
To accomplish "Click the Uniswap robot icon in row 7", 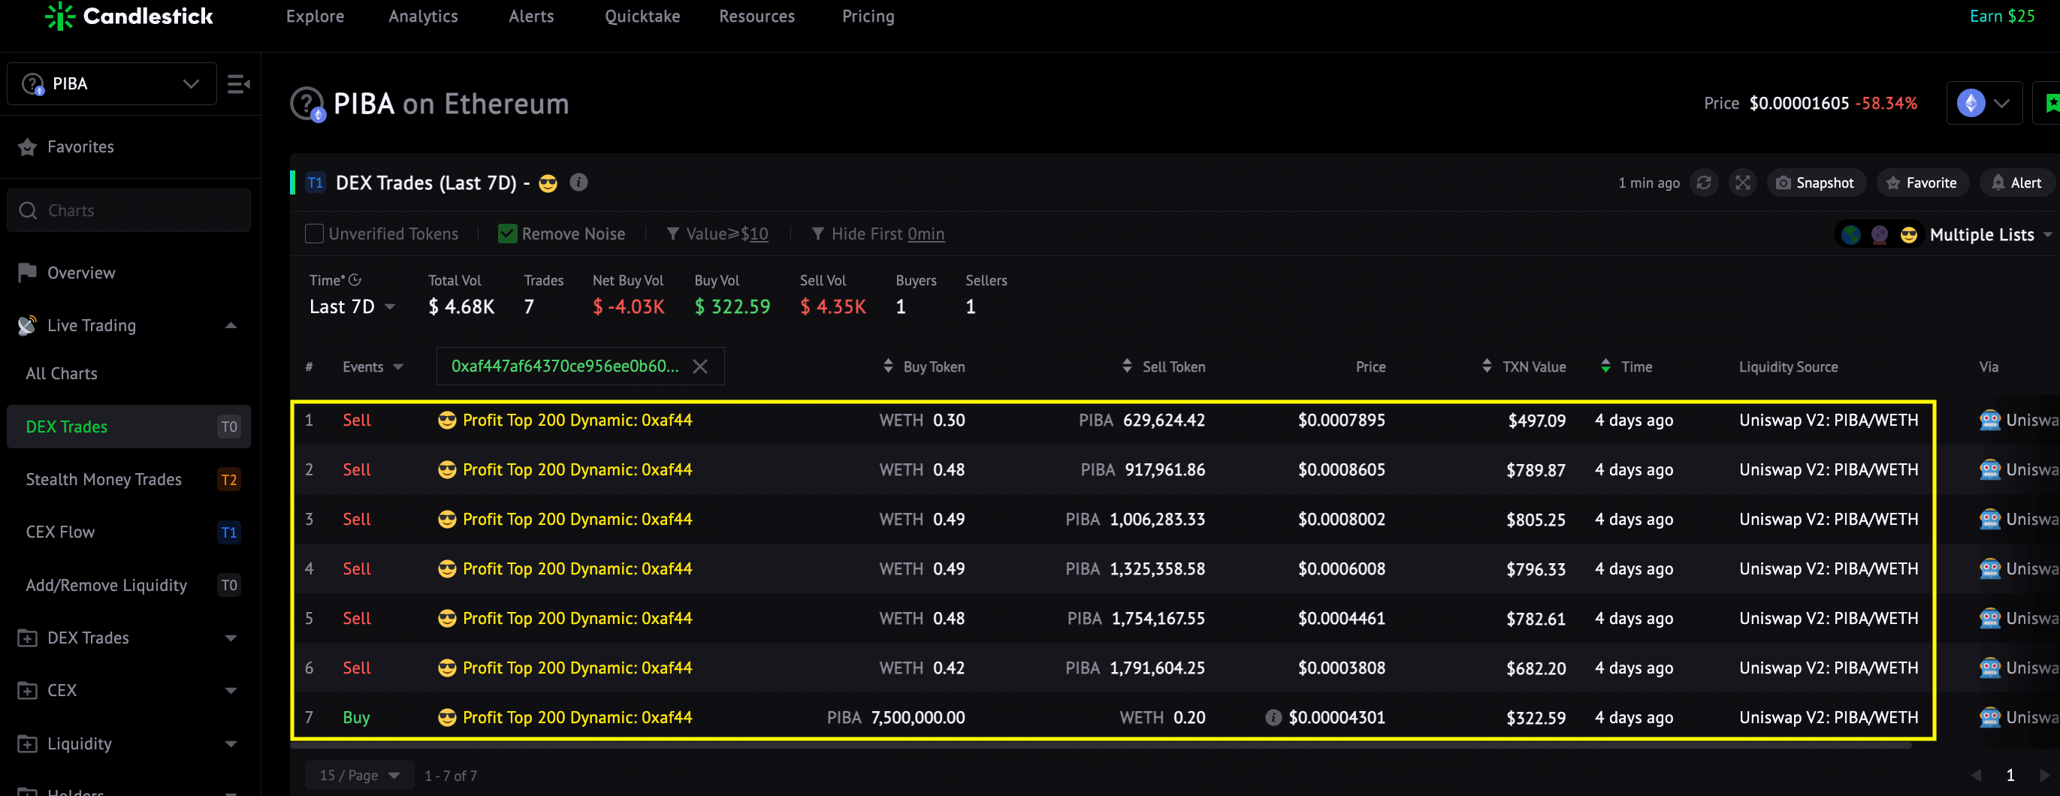I will pos(1989,718).
